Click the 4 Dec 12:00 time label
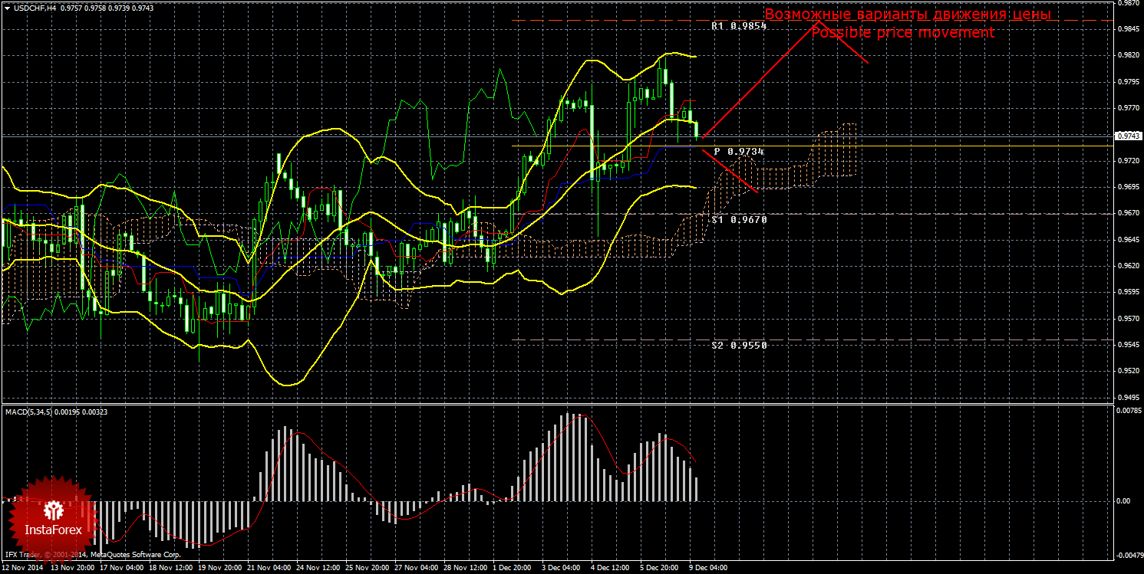The width and height of the screenshot is (1144, 574). pos(612,569)
